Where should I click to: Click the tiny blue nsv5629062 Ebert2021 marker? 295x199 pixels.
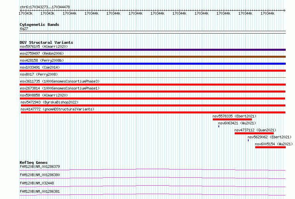coord(248,140)
